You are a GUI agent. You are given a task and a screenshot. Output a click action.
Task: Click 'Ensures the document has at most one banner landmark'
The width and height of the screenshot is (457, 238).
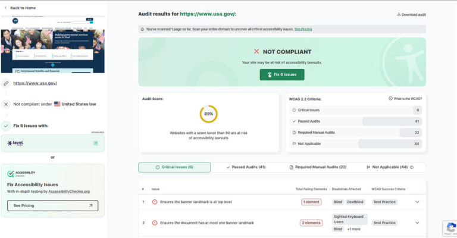[207, 223]
